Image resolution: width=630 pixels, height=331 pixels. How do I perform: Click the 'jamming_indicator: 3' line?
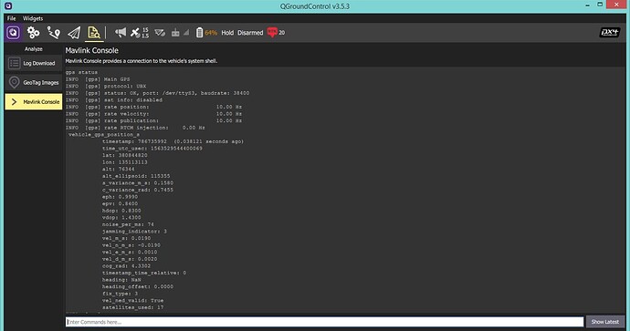coord(134,232)
